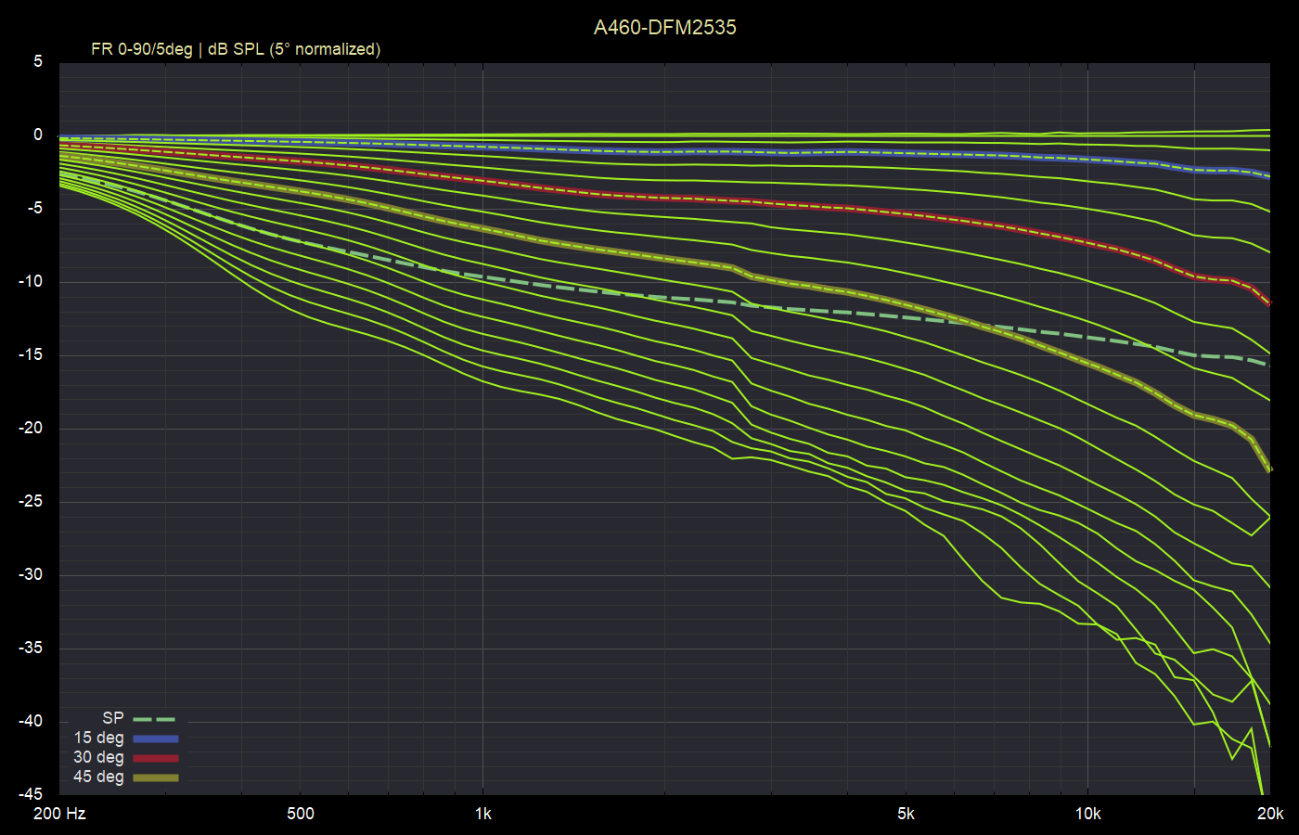Click the SP legend label
This screenshot has height=835, width=1299.
coord(113,718)
